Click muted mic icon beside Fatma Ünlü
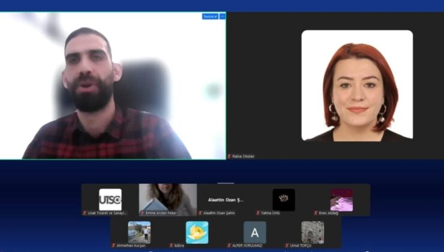This screenshot has width=444, height=252. 258,213
